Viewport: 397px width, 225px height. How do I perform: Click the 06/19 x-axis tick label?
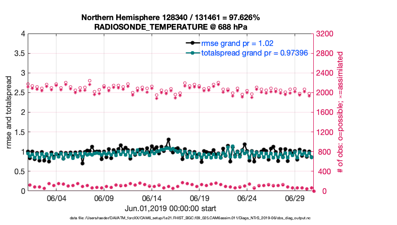[199, 198]
